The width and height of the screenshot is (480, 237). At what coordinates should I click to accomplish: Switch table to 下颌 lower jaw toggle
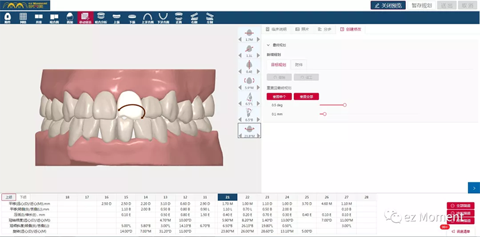pos(23,197)
